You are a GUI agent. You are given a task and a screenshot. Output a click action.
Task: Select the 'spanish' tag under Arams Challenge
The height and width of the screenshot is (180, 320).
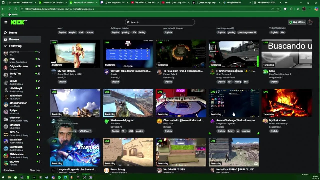click(x=246, y=131)
